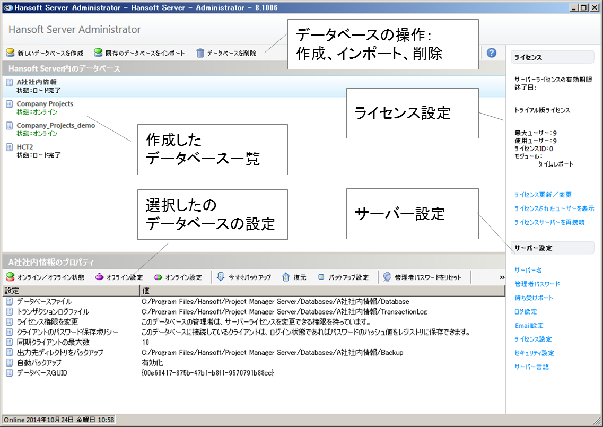
Task: Click 管理者パスワードをリセット toolbar button label
Action: point(427,277)
